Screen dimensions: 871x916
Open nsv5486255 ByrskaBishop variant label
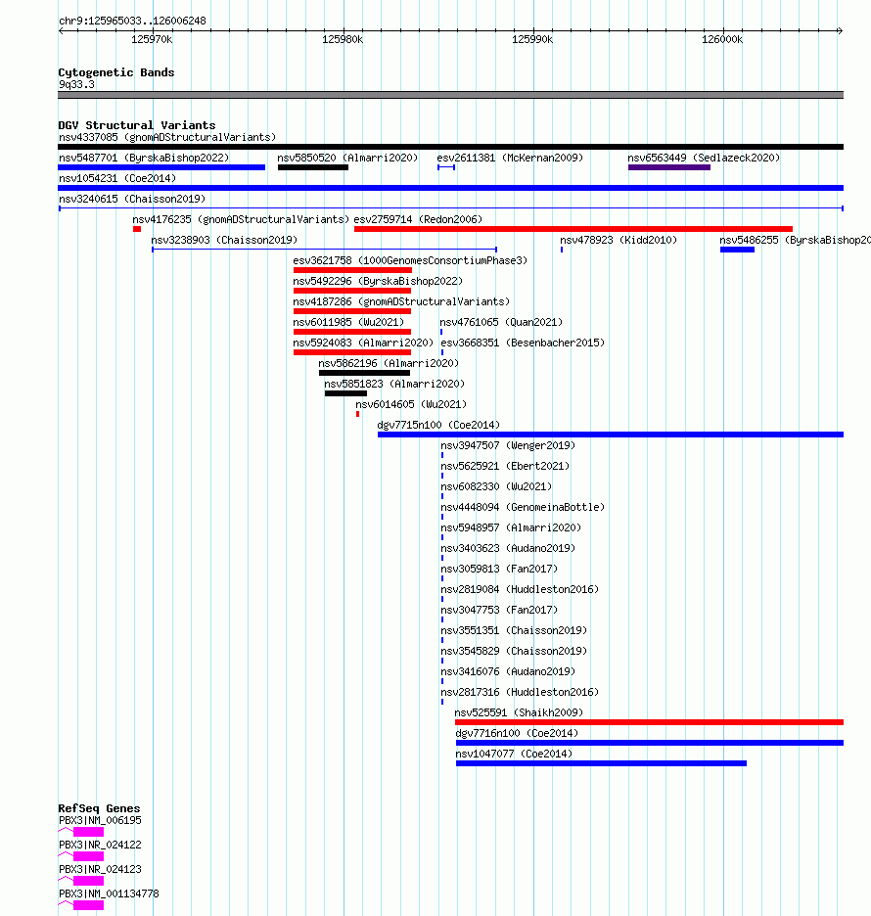795,240
